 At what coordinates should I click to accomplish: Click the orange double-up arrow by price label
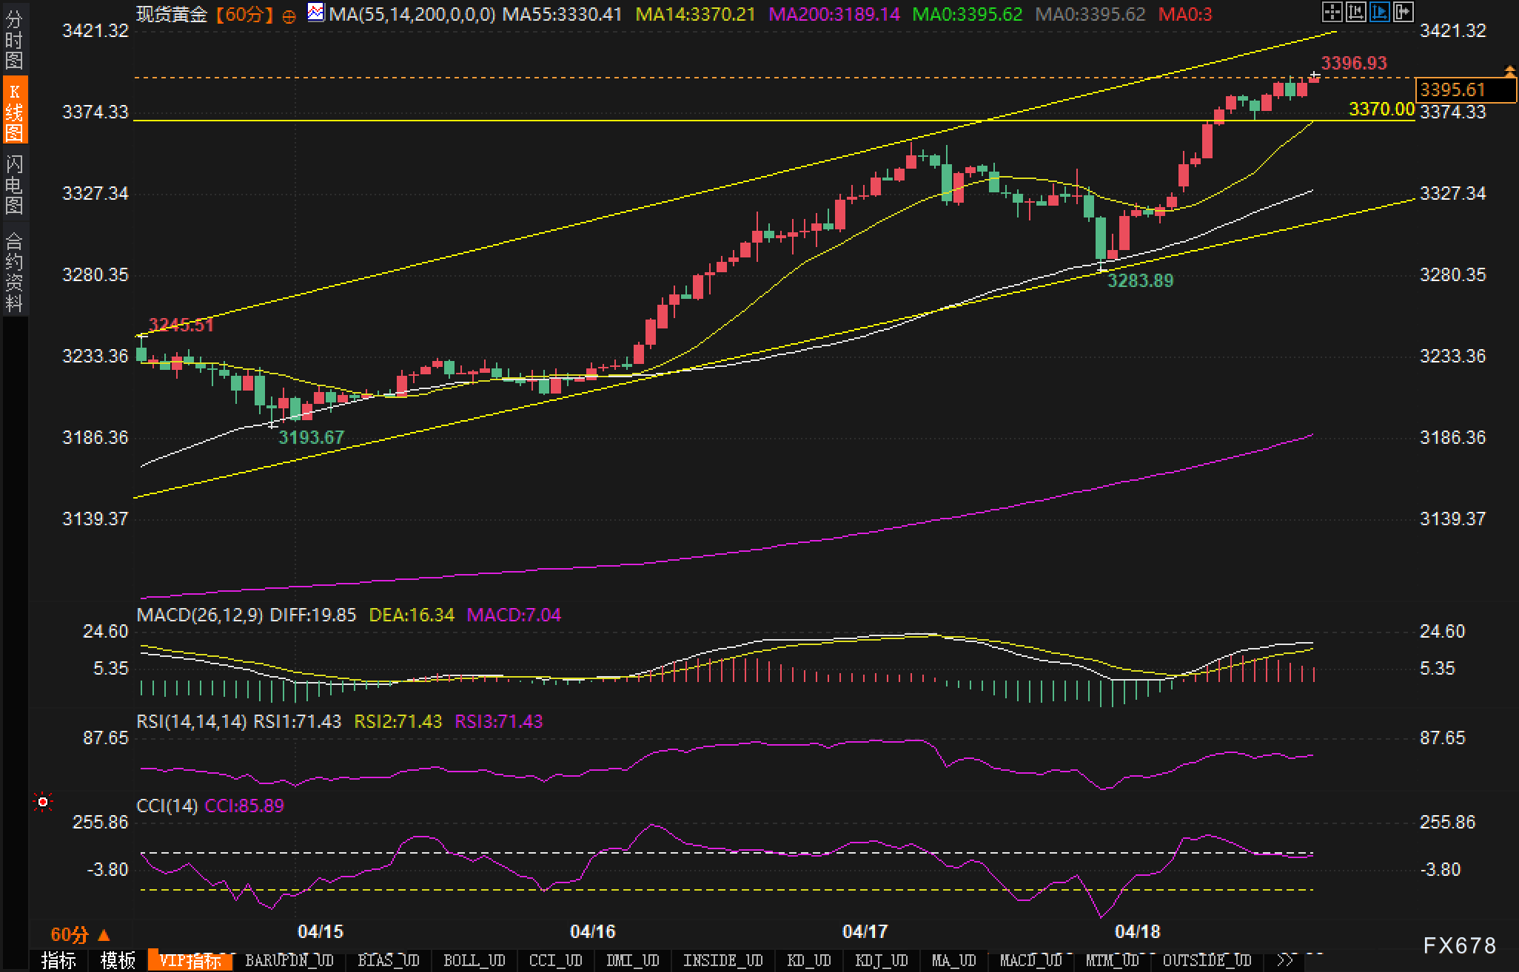tap(1509, 71)
